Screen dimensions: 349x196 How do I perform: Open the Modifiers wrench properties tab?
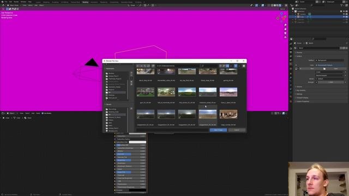291,77
